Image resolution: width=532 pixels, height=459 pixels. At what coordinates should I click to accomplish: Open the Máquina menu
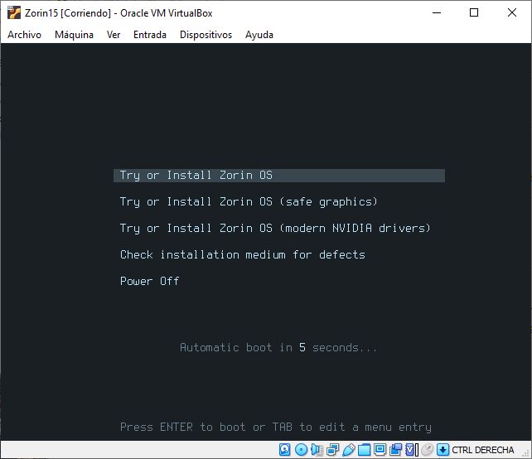tap(74, 35)
